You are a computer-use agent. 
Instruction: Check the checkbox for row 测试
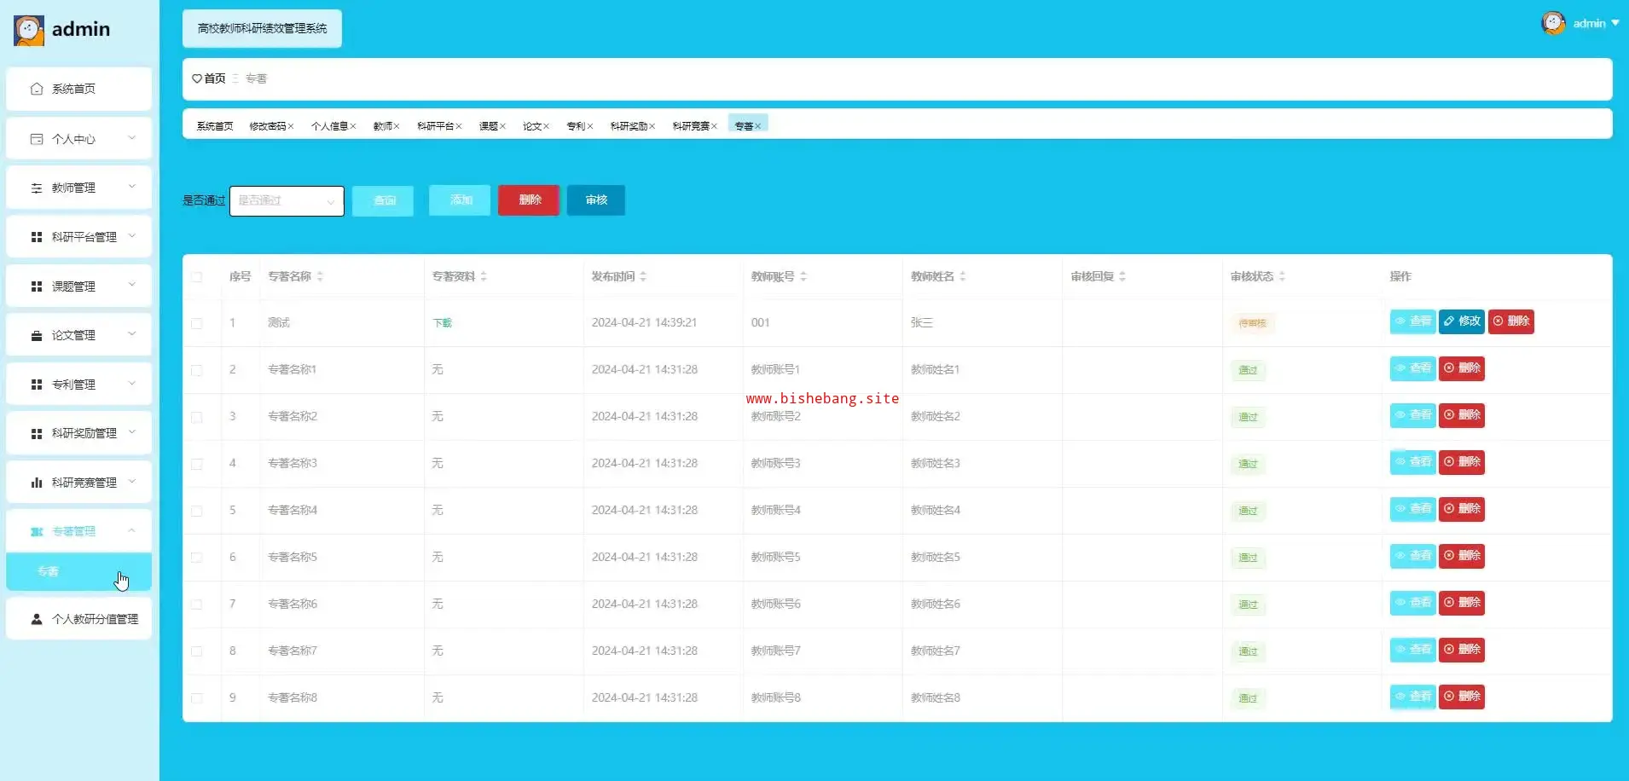pos(197,324)
